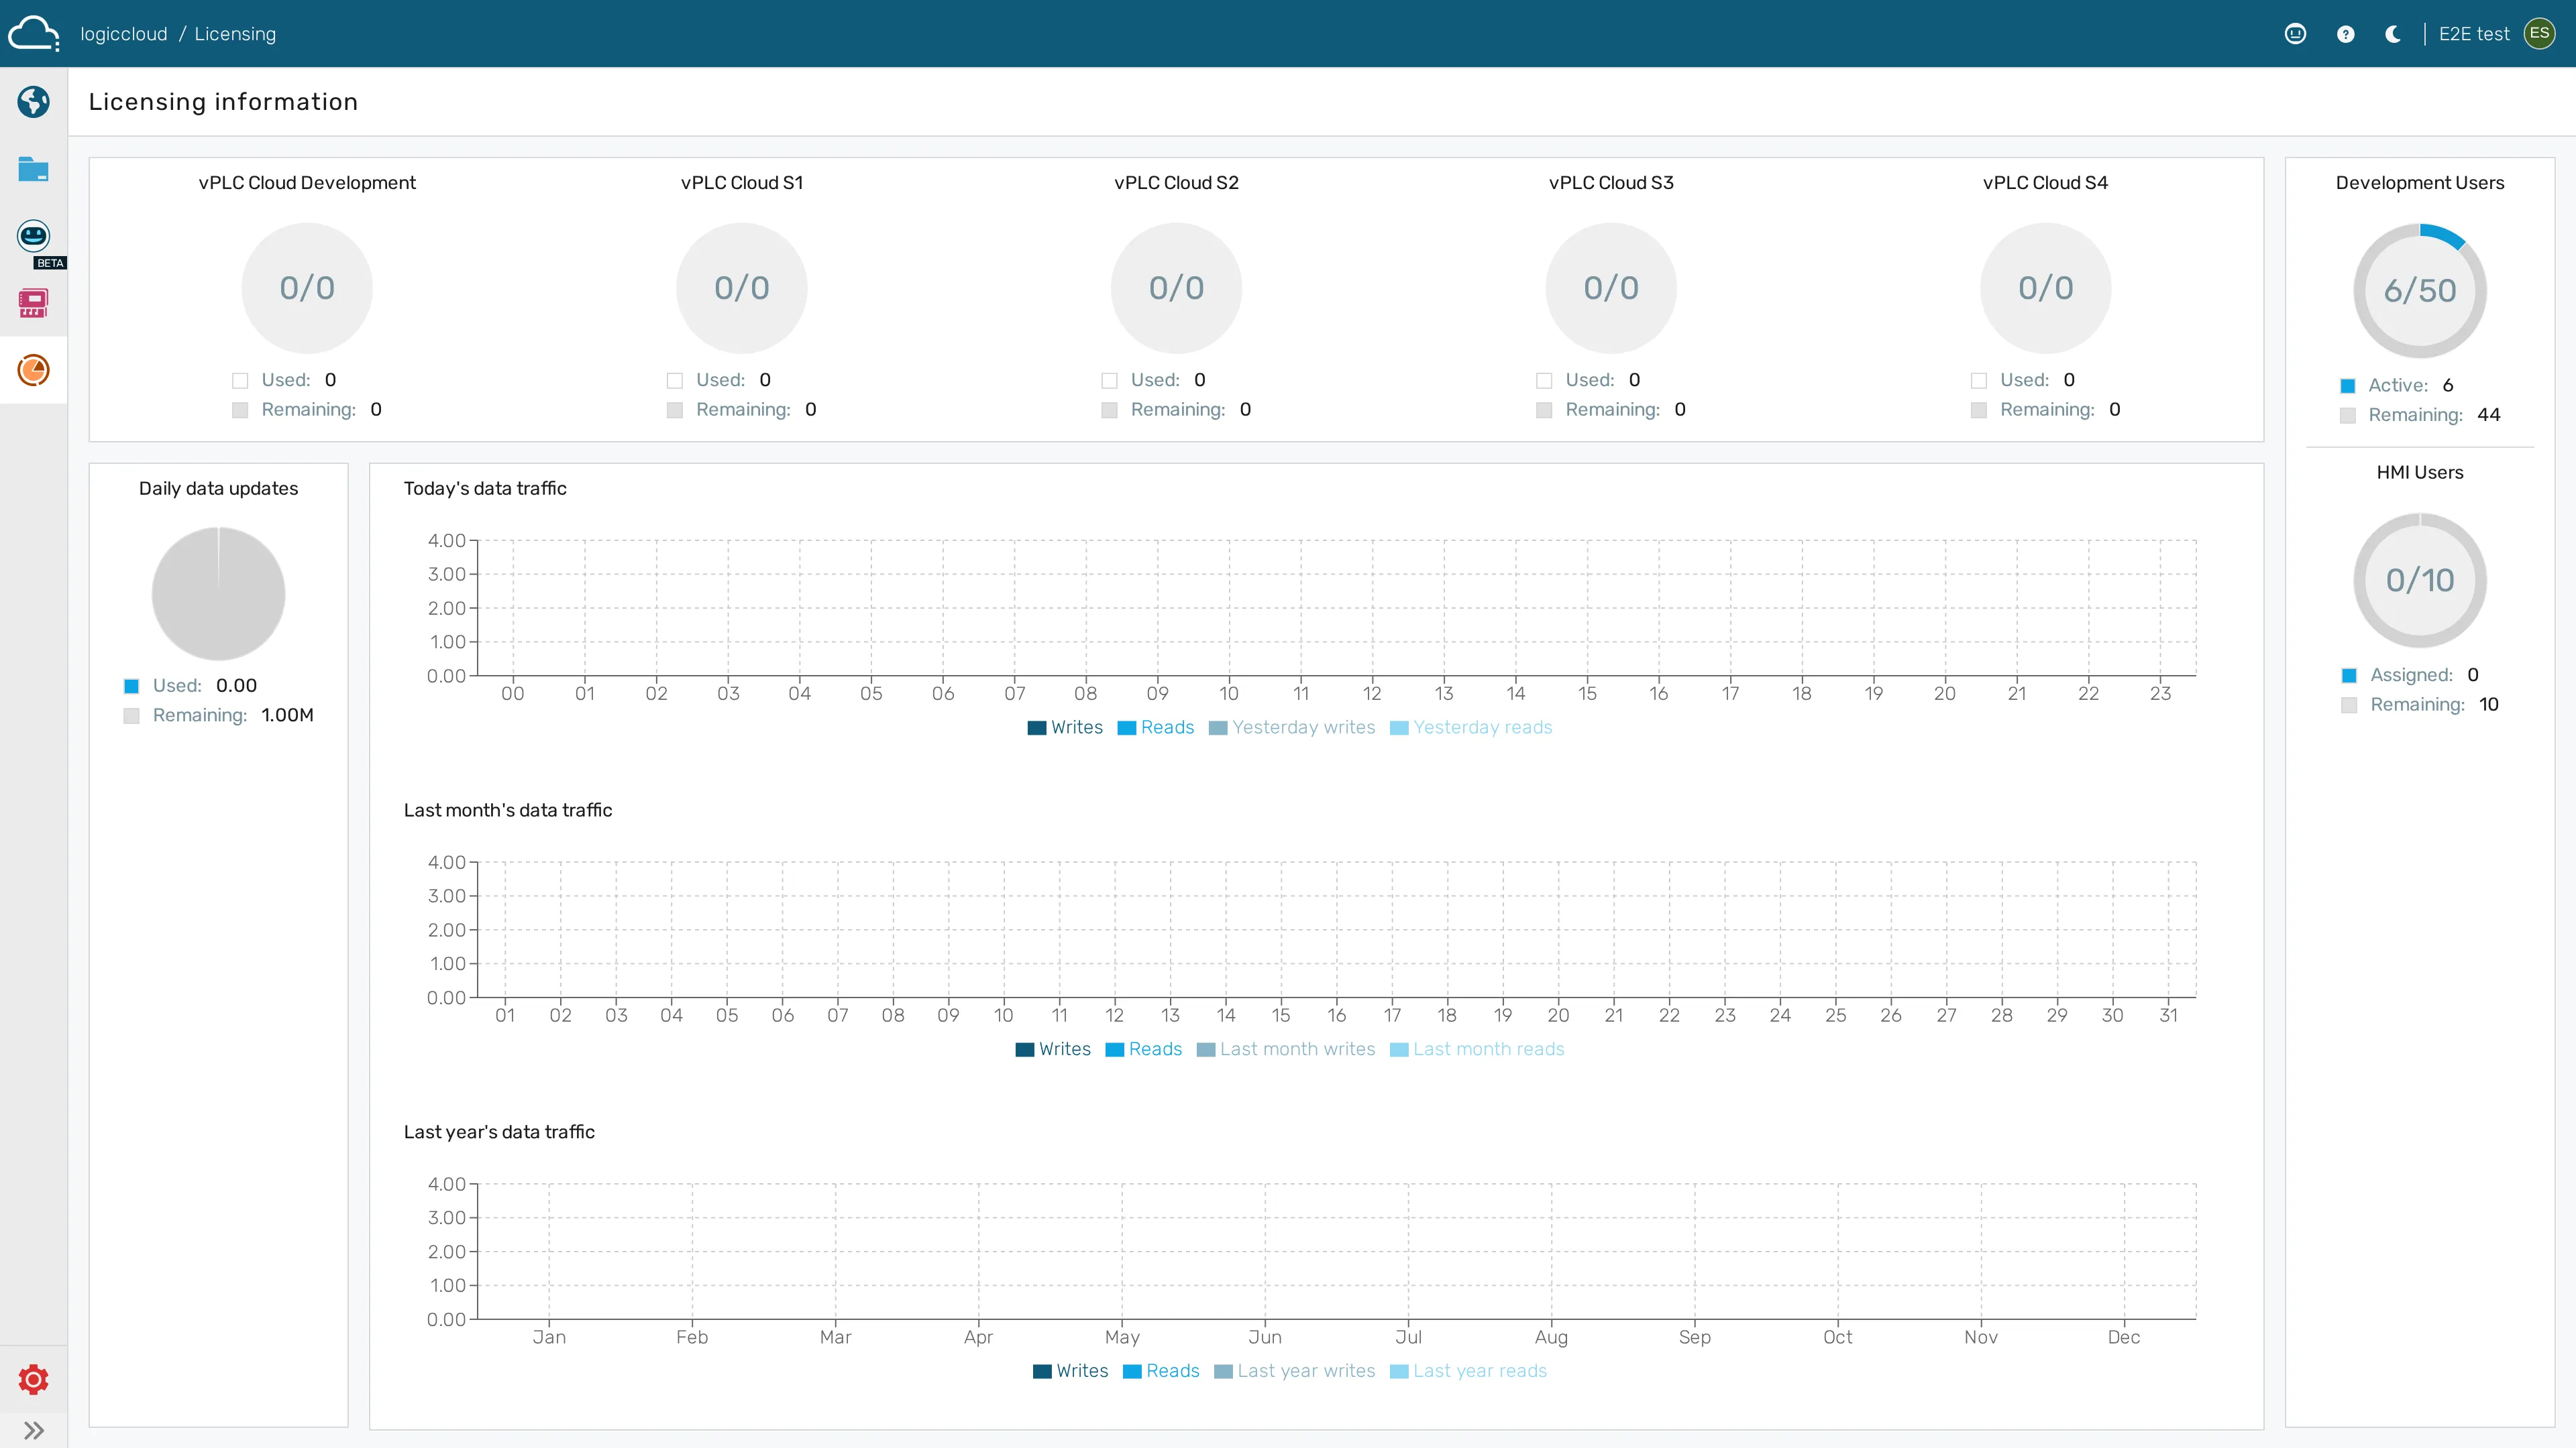Click the vPLC Cloud S4 0/0 gauge
This screenshot has height=1448, width=2576.
2046,288
